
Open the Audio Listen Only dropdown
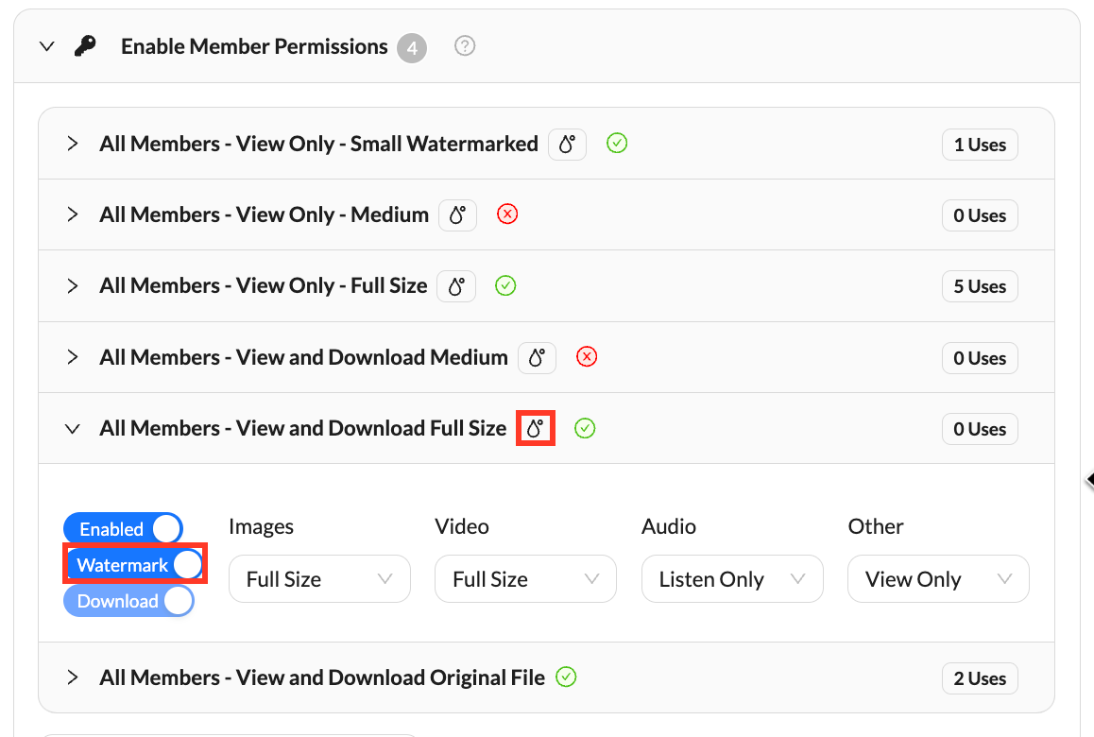[x=732, y=579]
